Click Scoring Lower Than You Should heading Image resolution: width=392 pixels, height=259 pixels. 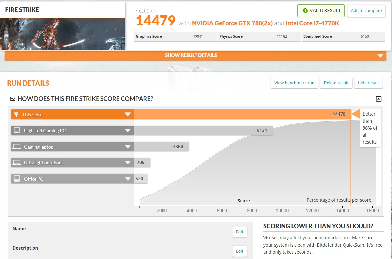point(318,226)
